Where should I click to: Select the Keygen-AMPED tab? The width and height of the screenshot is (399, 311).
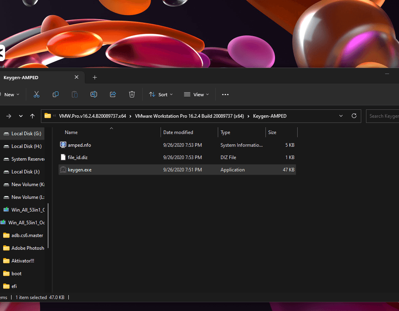coord(21,78)
